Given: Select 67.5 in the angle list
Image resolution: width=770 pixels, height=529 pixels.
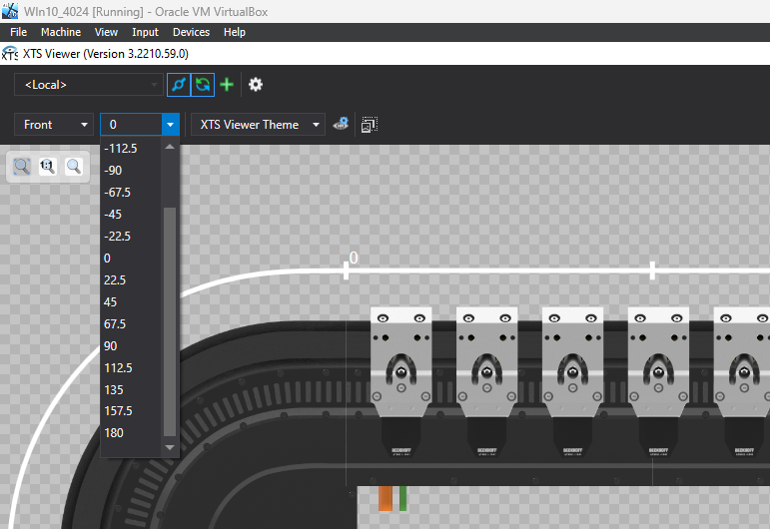Looking at the screenshot, I should click(x=131, y=323).
